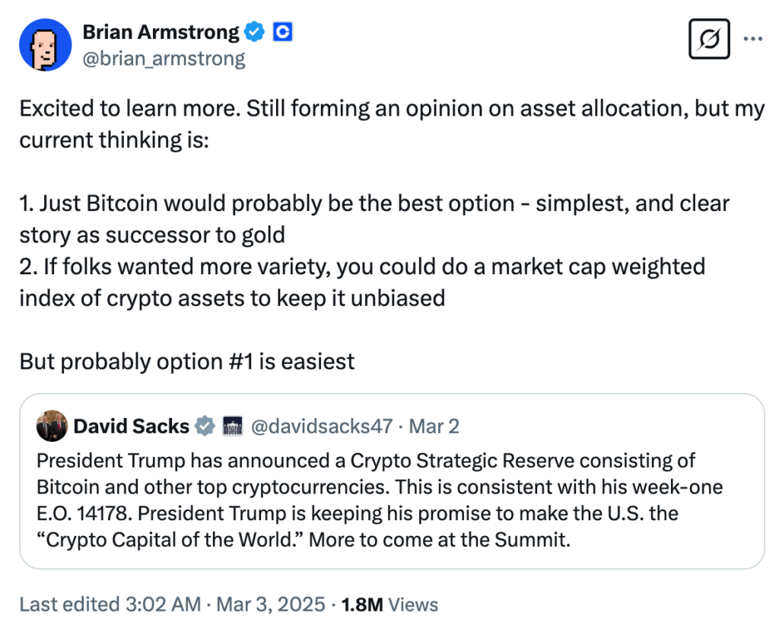Click the 'But probably option #1' line

pyautogui.click(x=187, y=360)
